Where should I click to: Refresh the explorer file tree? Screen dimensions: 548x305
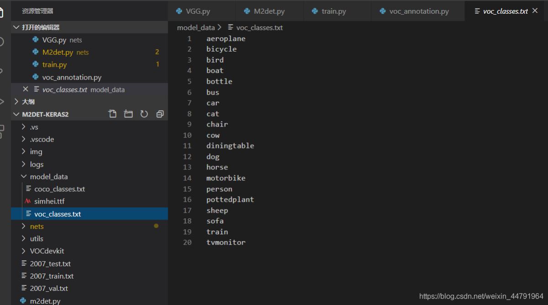coord(144,114)
